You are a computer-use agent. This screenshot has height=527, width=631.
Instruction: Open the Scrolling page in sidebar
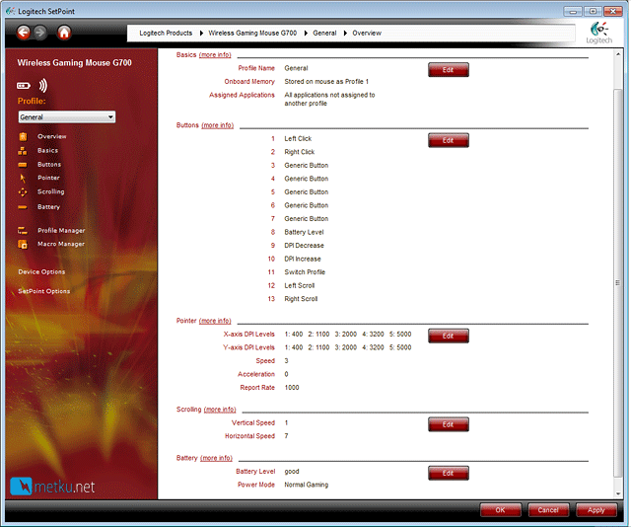point(50,191)
